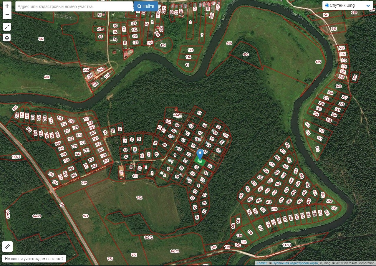This screenshot has height=266, width=376.
Task: Toggle fullscreen map view
Action: (7, 27)
